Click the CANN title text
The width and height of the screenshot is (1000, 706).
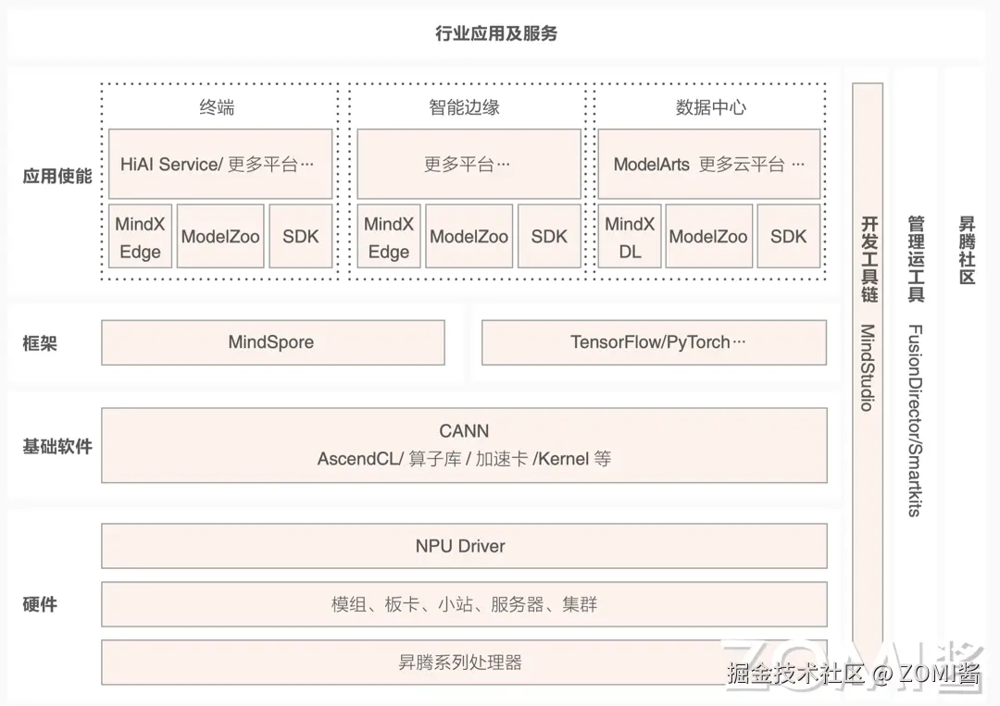tap(464, 431)
